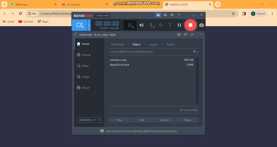Click the speech bubble tip icon
The height and width of the screenshot is (147, 277).
tap(102, 131)
